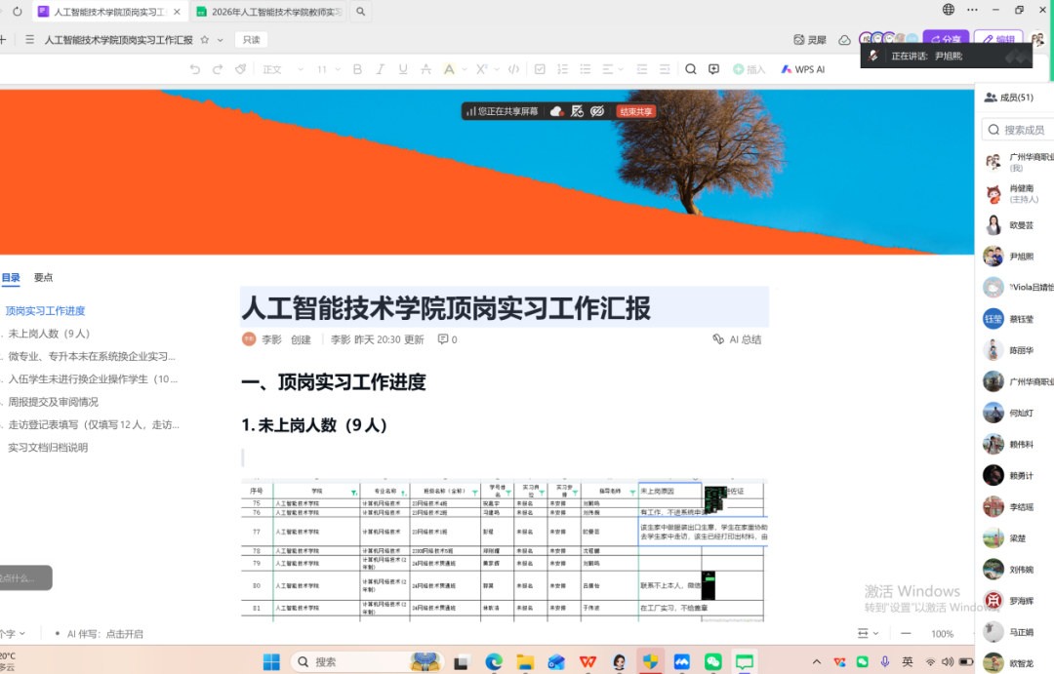Toggle bold formatting
Screen dimensions: 1054x674
pyautogui.click(x=357, y=69)
